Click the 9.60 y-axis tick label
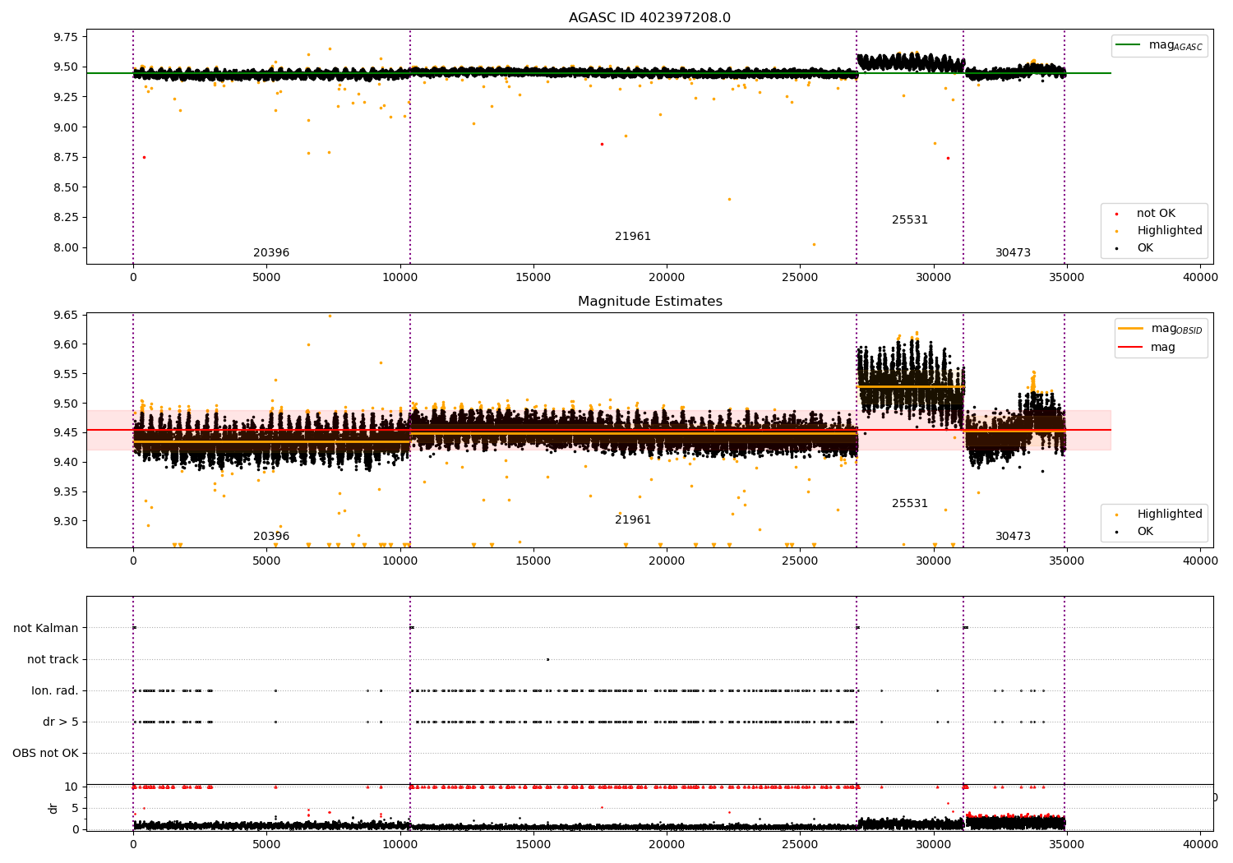Viewport: 1233px width, 863px height. (65, 345)
